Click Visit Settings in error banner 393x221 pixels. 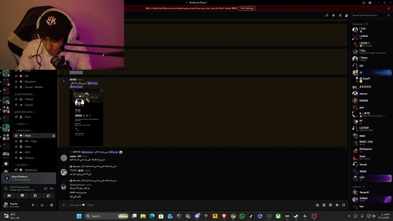tap(247, 8)
